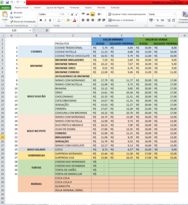The image size is (188, 205).
Task: Open Insert Function fx button
Action: pos(47,30)
